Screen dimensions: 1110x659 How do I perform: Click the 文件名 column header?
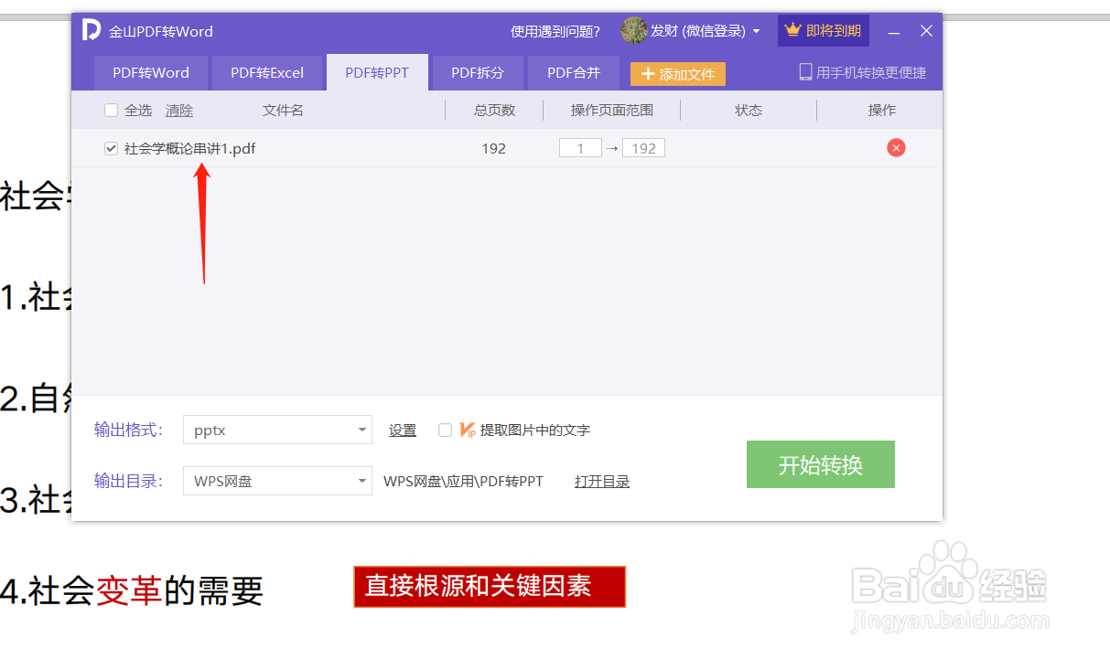283,111
